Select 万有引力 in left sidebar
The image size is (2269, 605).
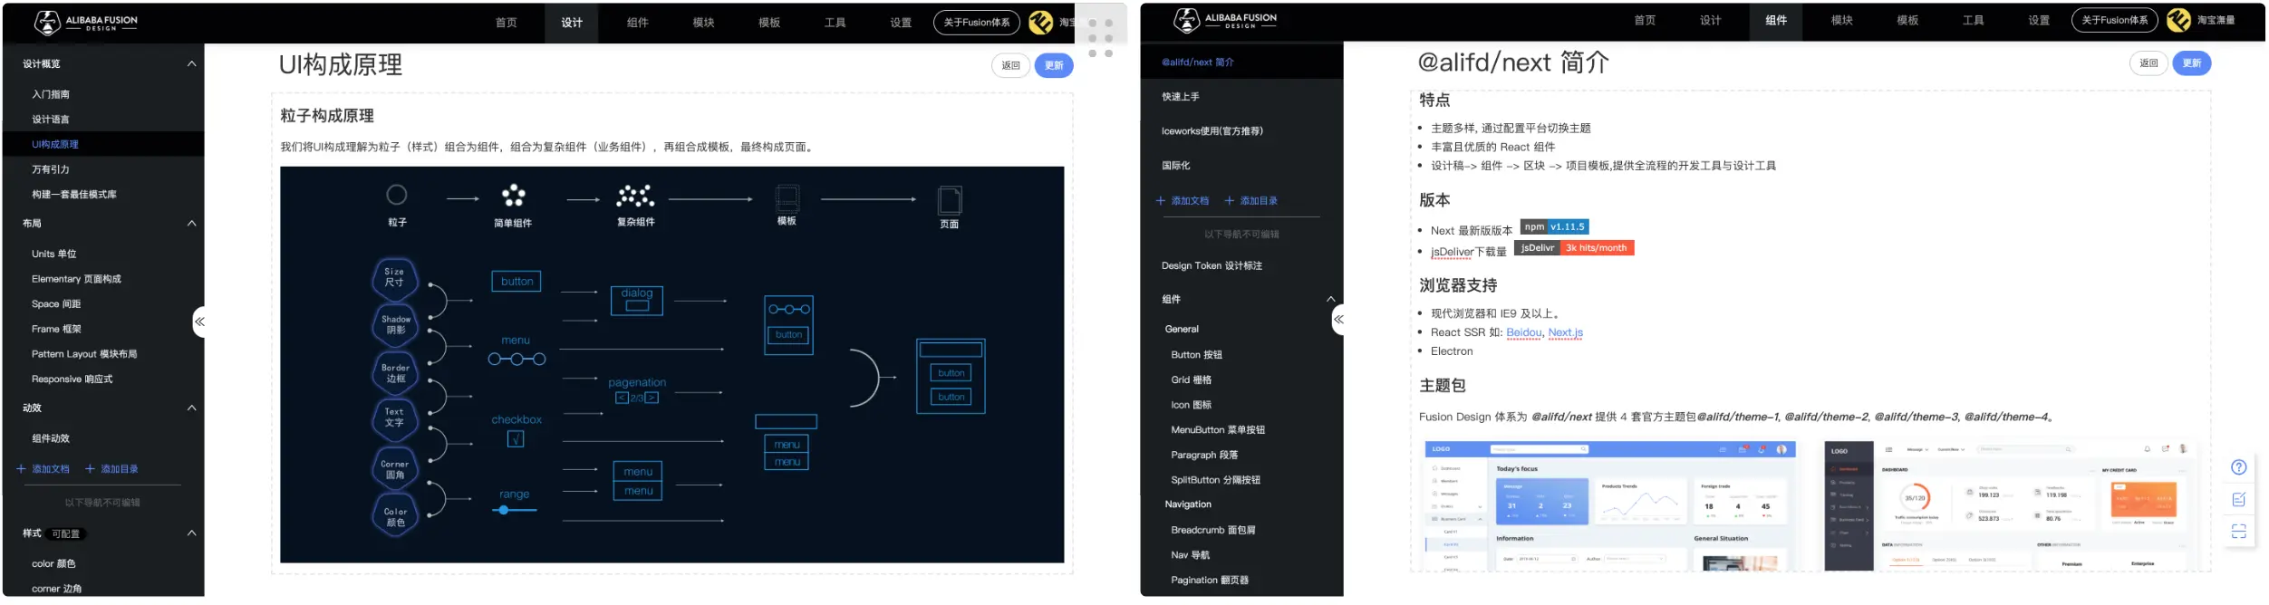coord(51,169)
